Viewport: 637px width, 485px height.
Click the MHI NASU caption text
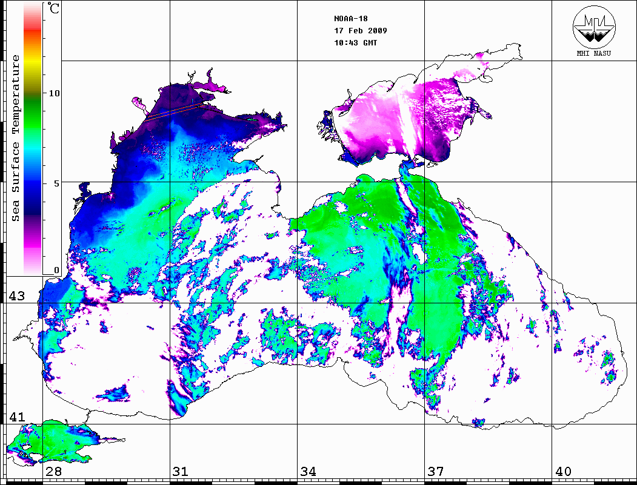coord(593,53)
